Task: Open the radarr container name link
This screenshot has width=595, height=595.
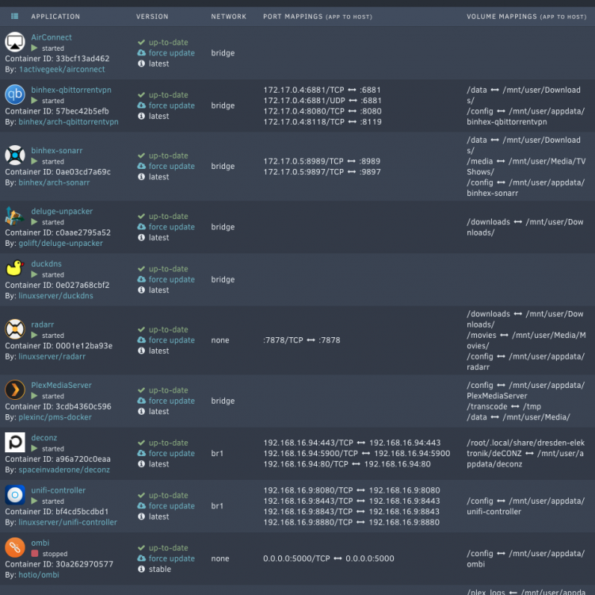Action: [x=43, y=324]
